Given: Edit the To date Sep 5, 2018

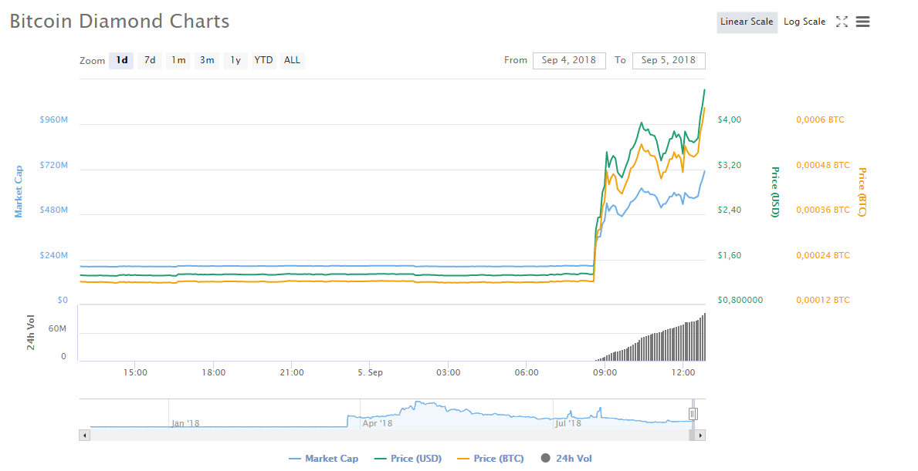Looking at the screenshot, I should tap(669, 60).
